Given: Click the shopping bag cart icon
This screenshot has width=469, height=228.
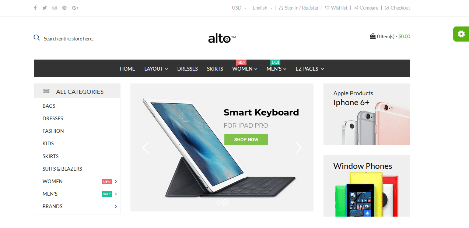Looking at the screenshot, I should [x=372, y=36].
